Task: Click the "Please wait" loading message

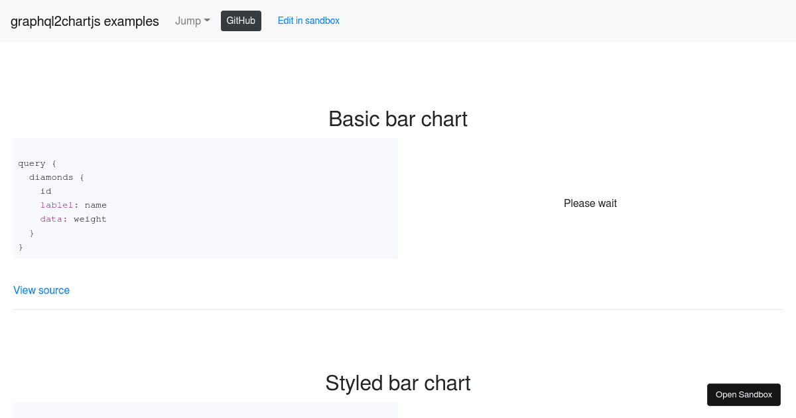Action: point(590,203)
